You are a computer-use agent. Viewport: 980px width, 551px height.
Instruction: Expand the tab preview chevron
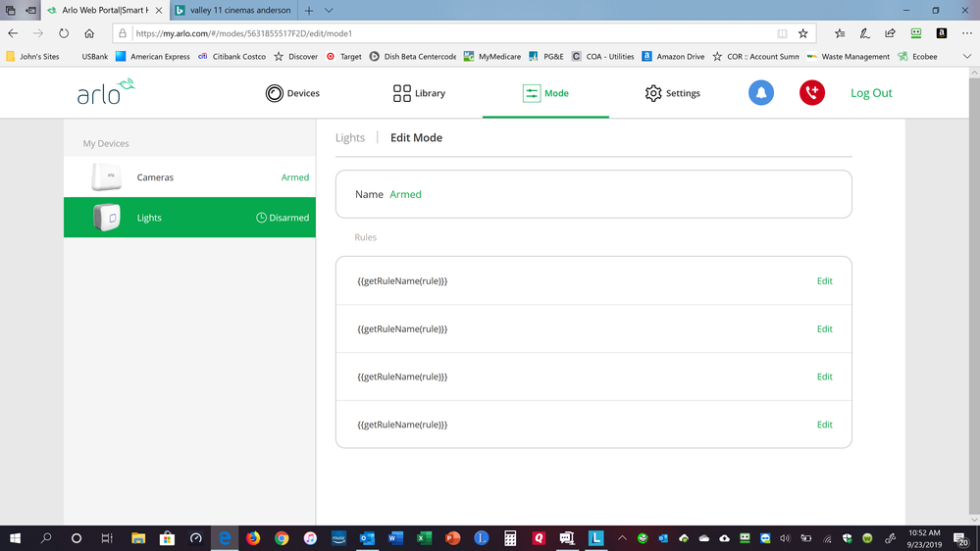click(329, 10)
